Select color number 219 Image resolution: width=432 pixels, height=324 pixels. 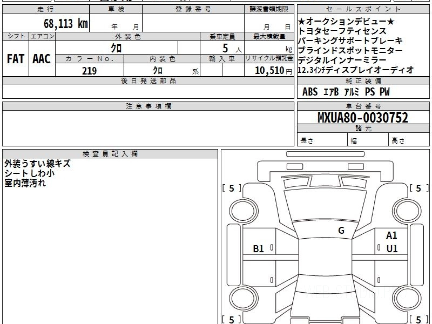tap(89, 71)
